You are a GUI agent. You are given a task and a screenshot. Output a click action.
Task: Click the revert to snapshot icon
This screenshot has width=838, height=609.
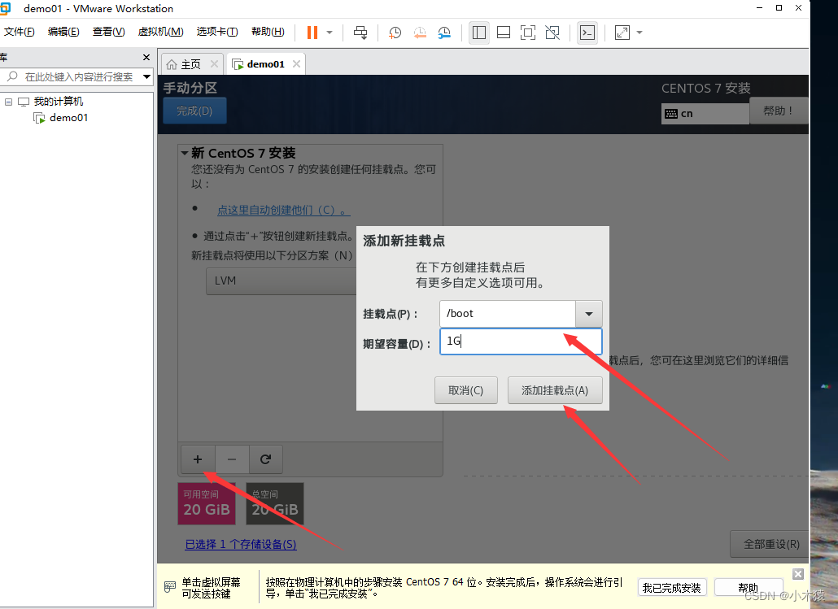click(x=420, y=33)
